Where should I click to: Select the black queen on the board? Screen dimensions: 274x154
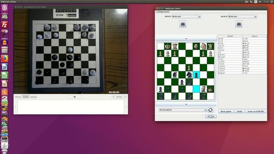pos(189,82)
